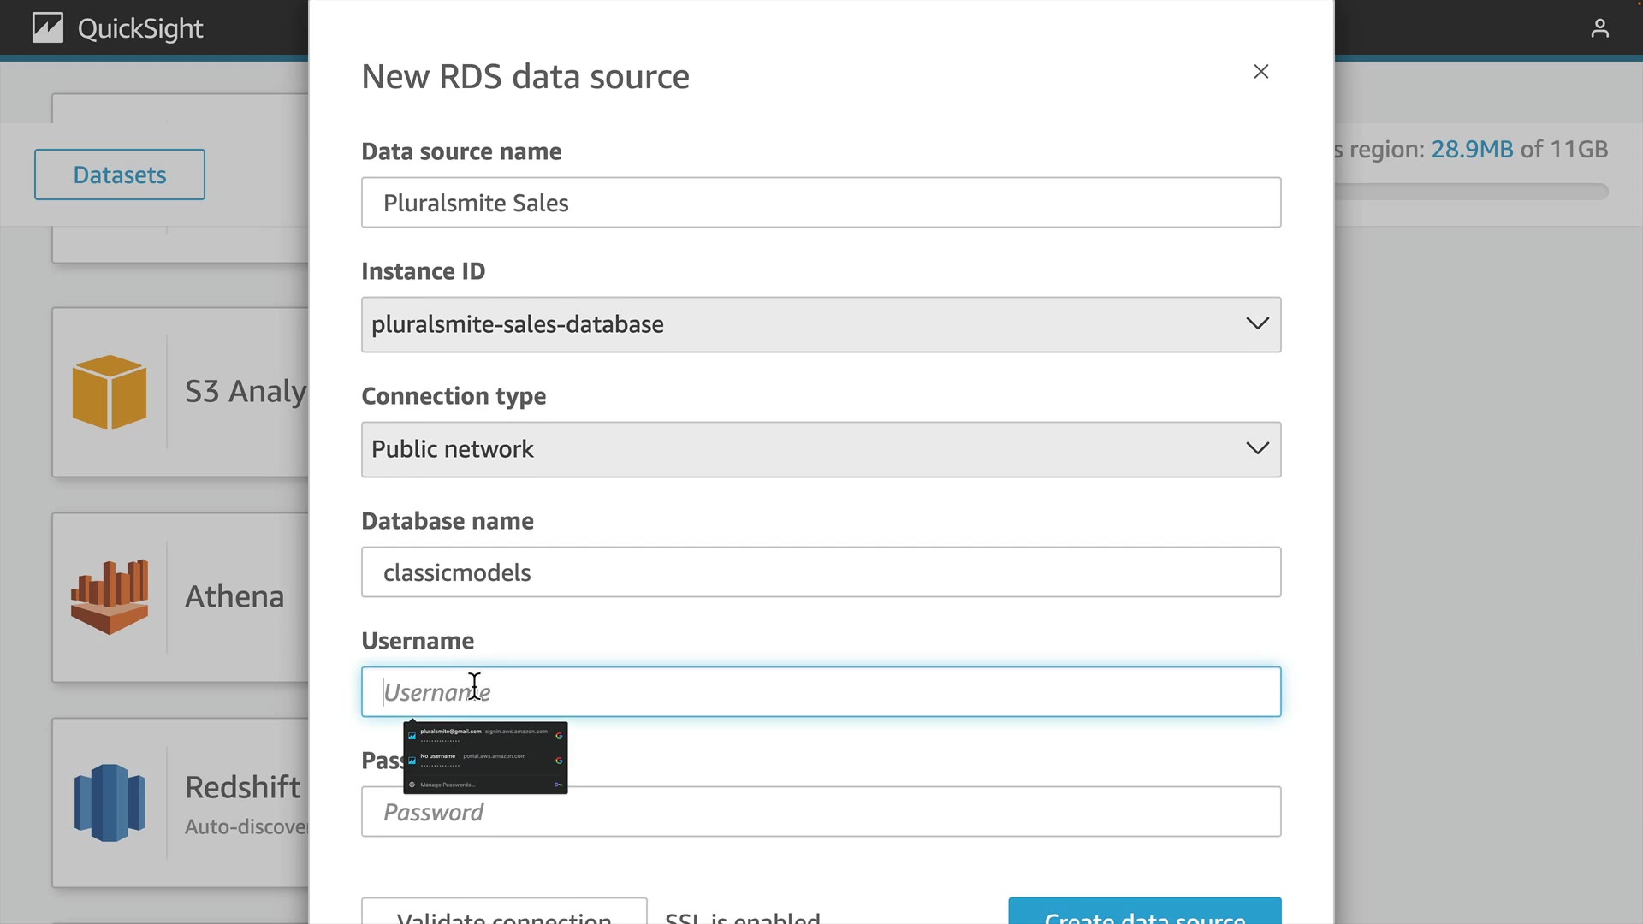Click key icon beside Manage Passwords
Viewport: 1643px width, 924px height.
click(x=558, y=785)
